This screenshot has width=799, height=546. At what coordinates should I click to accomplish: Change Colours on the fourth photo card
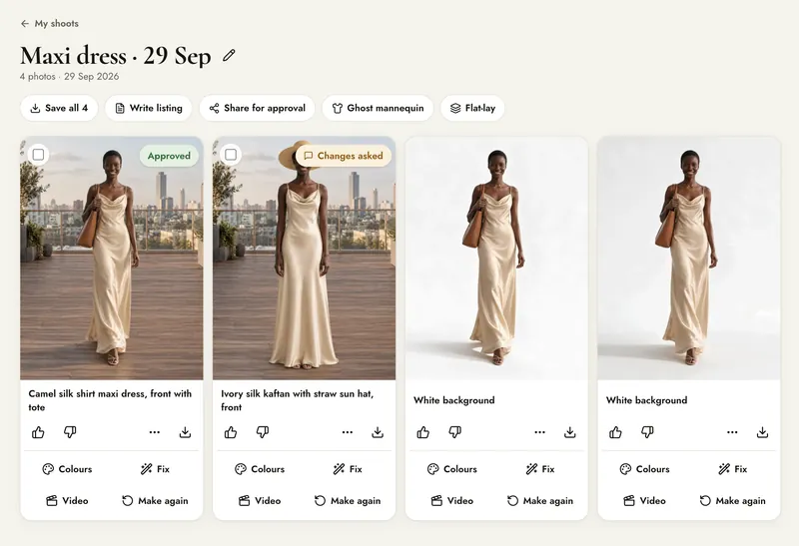pos(644,469)
